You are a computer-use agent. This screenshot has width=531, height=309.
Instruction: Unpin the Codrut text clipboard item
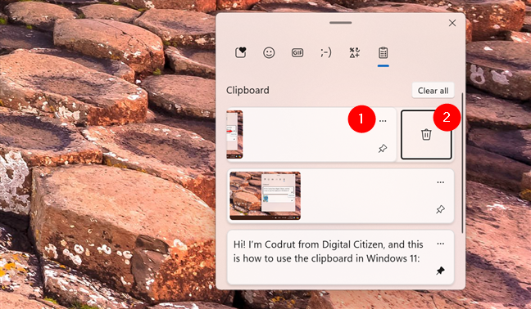[x=440, y=271]
